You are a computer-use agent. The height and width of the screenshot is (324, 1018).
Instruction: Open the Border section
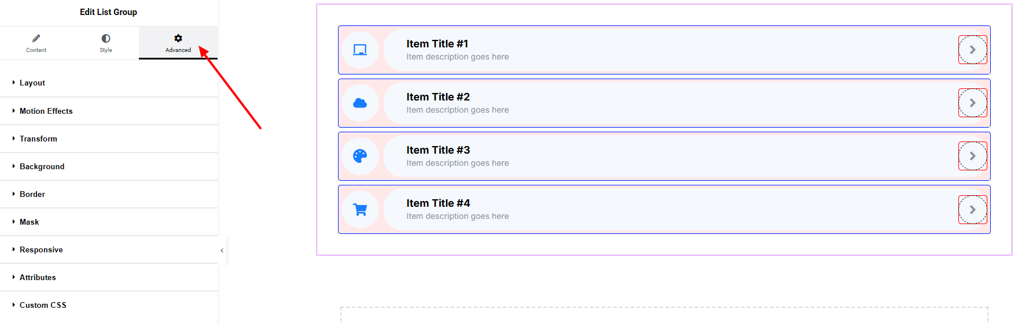32,194
